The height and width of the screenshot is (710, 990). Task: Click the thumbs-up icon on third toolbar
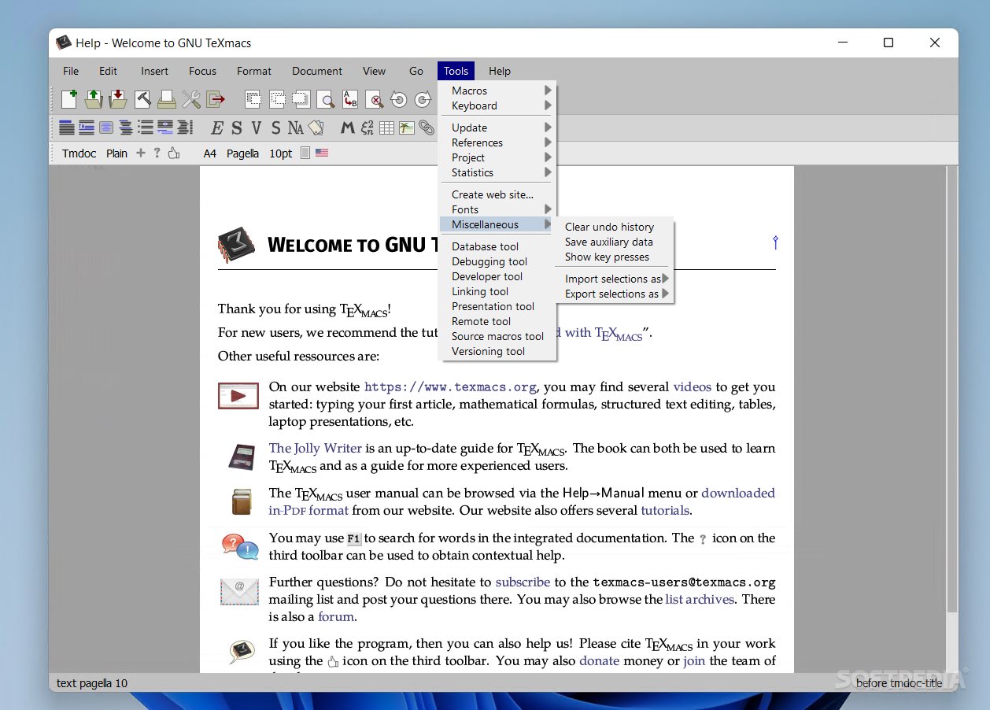(x=174, y=153)
